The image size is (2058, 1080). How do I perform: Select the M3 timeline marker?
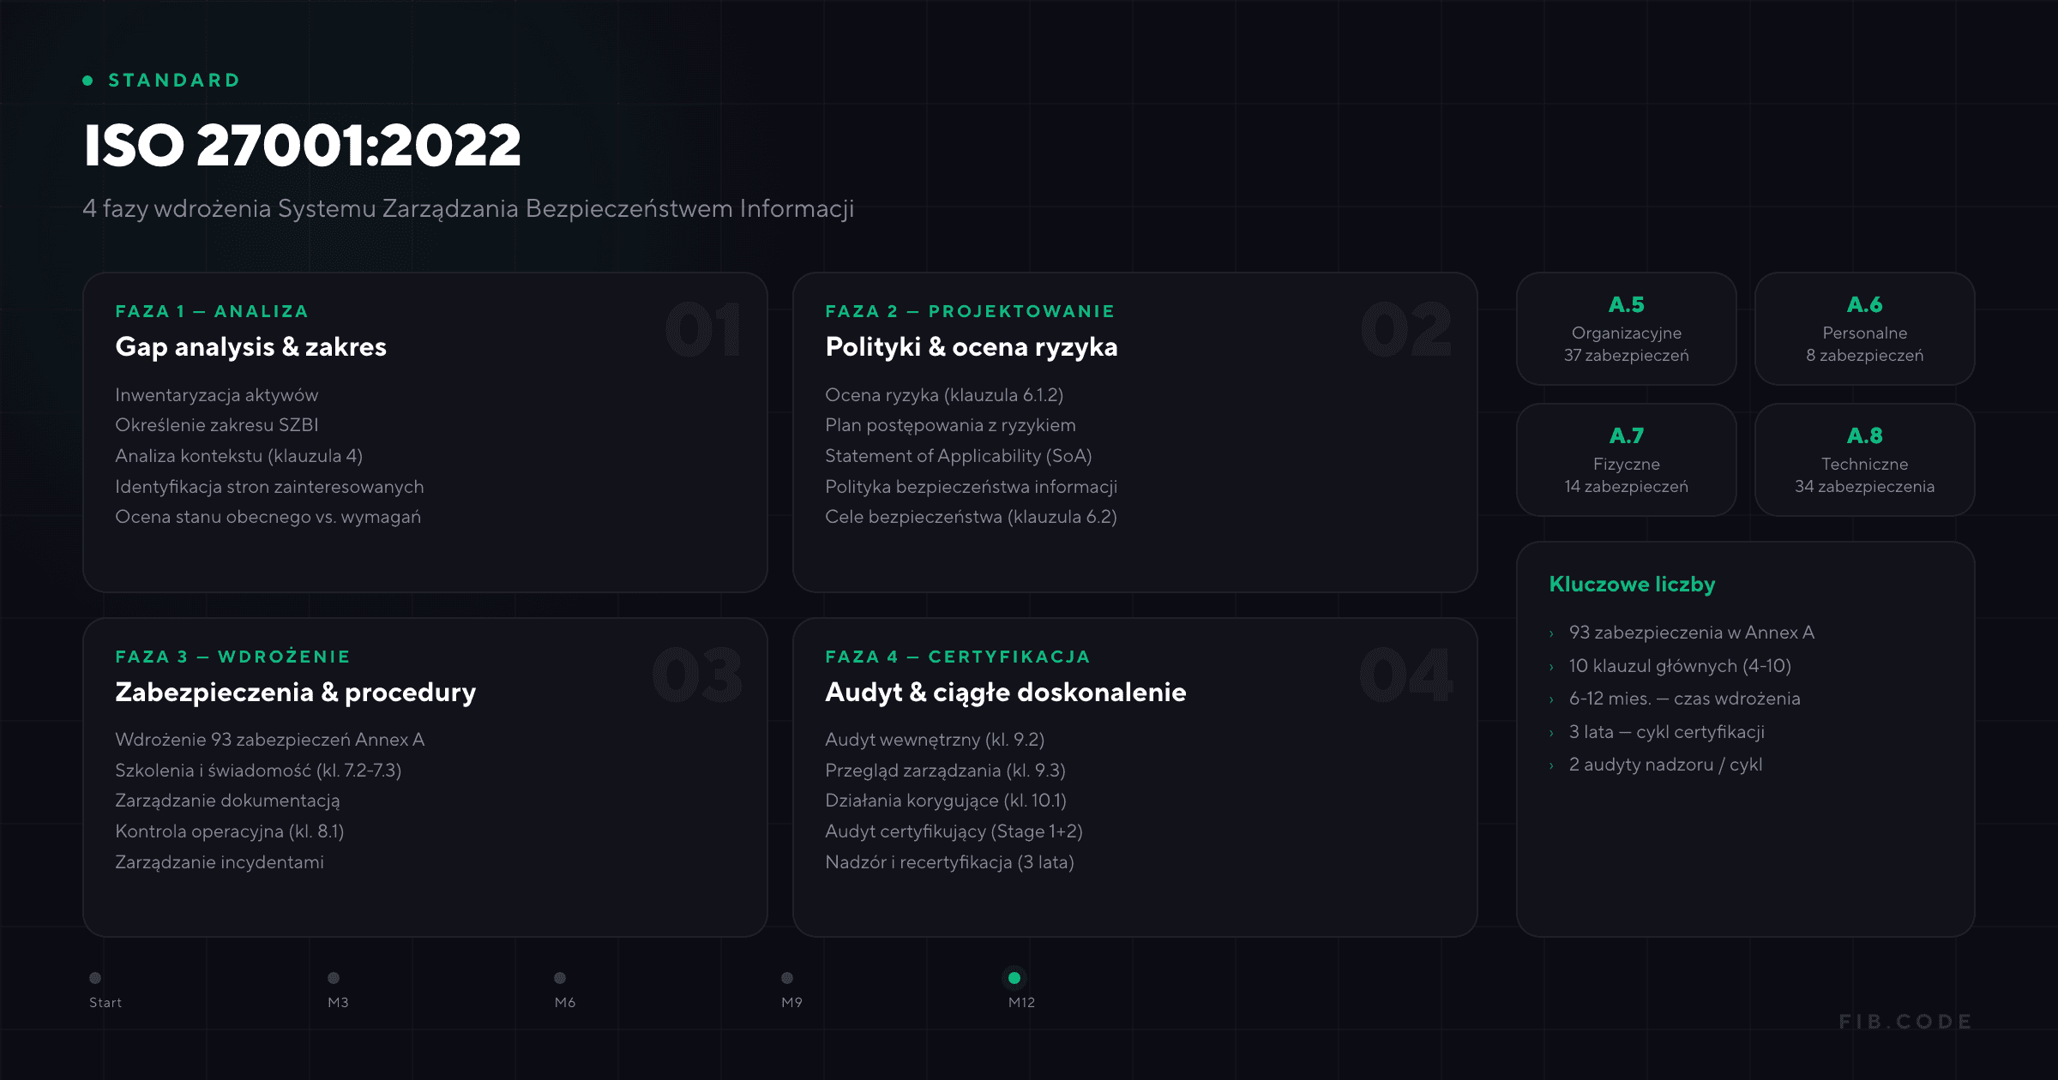(x=334, y=978)
